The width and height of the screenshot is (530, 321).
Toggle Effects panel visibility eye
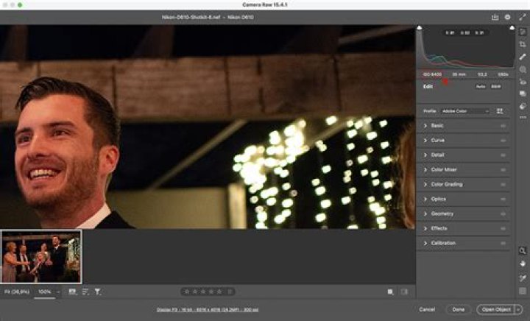click(x=504, y=228)
